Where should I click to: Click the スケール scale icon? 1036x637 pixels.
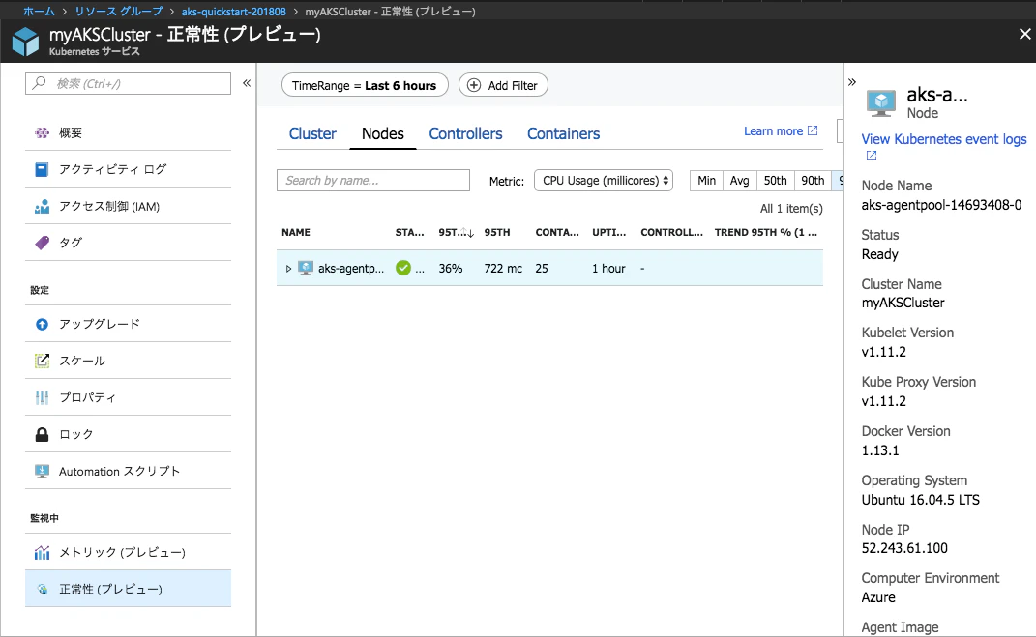pos(42,361)
